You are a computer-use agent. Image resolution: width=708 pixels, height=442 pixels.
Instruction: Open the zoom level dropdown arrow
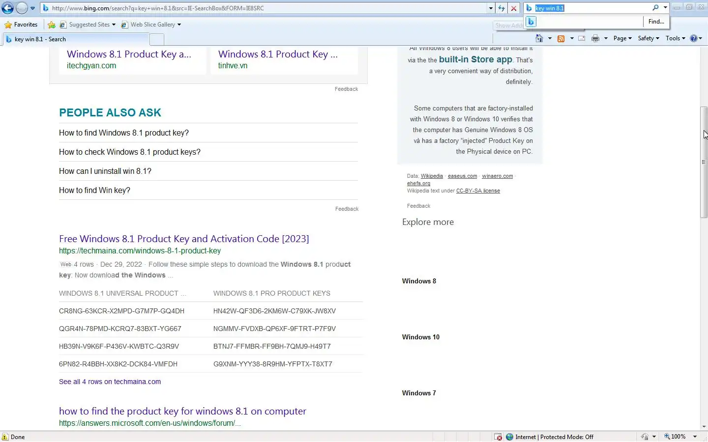[695, 437]
